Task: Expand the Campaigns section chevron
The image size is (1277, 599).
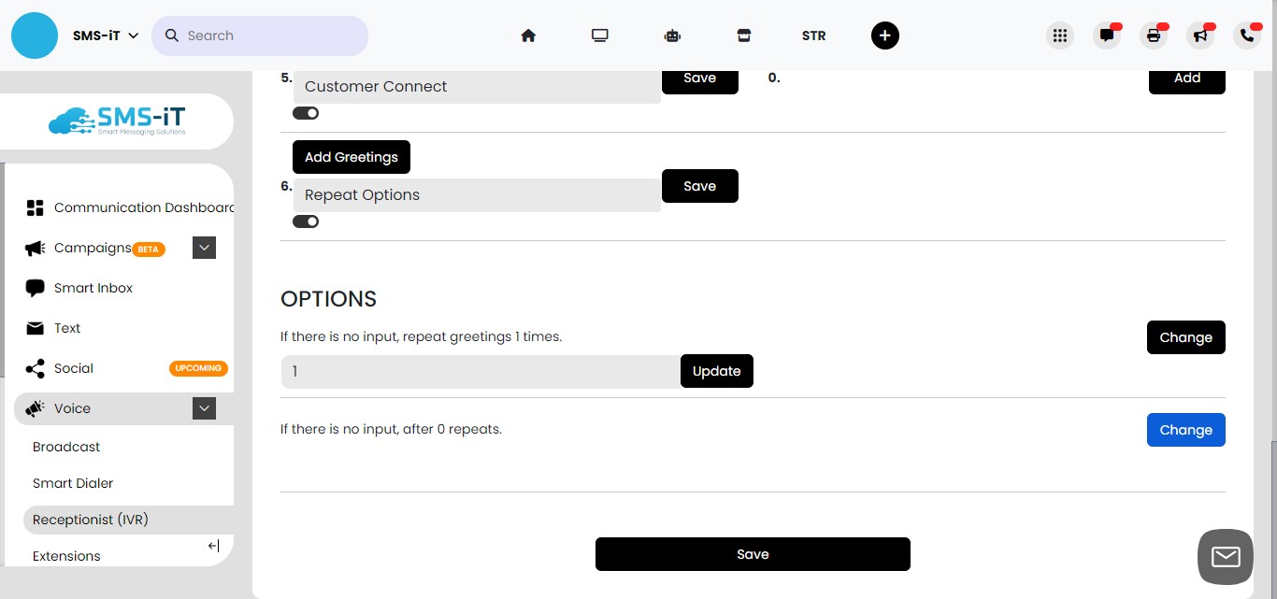Action: pyautogui.click(x=204, y=247)
